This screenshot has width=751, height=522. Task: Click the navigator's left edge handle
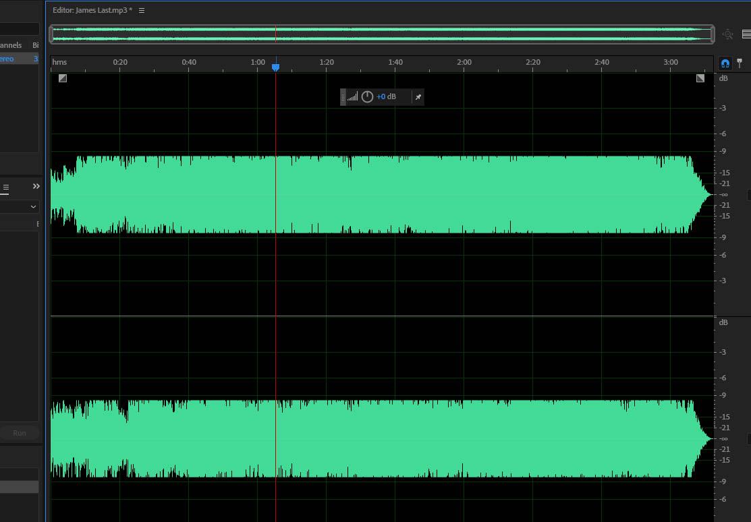[x=51, y=34]
